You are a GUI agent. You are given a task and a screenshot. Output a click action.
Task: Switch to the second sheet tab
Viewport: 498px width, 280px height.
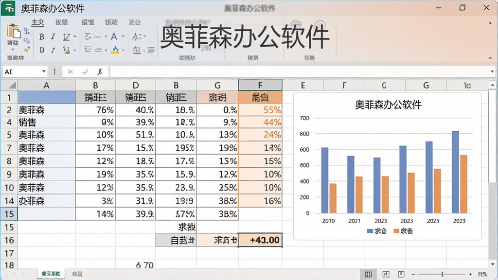coord(77,274)
